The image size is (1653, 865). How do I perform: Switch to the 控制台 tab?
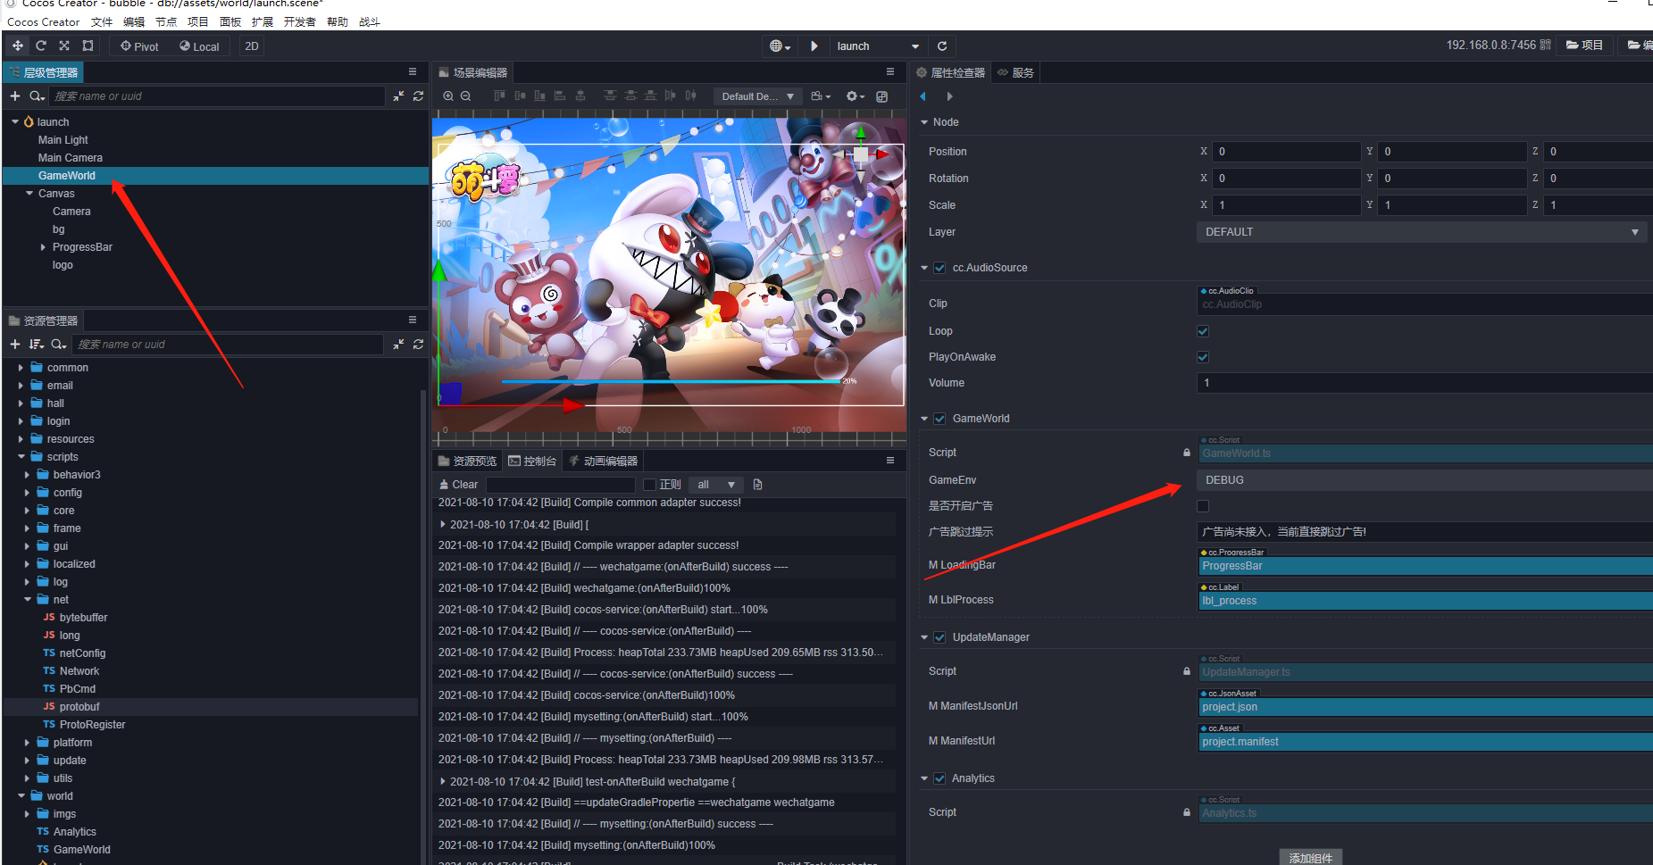coord(532,461)
